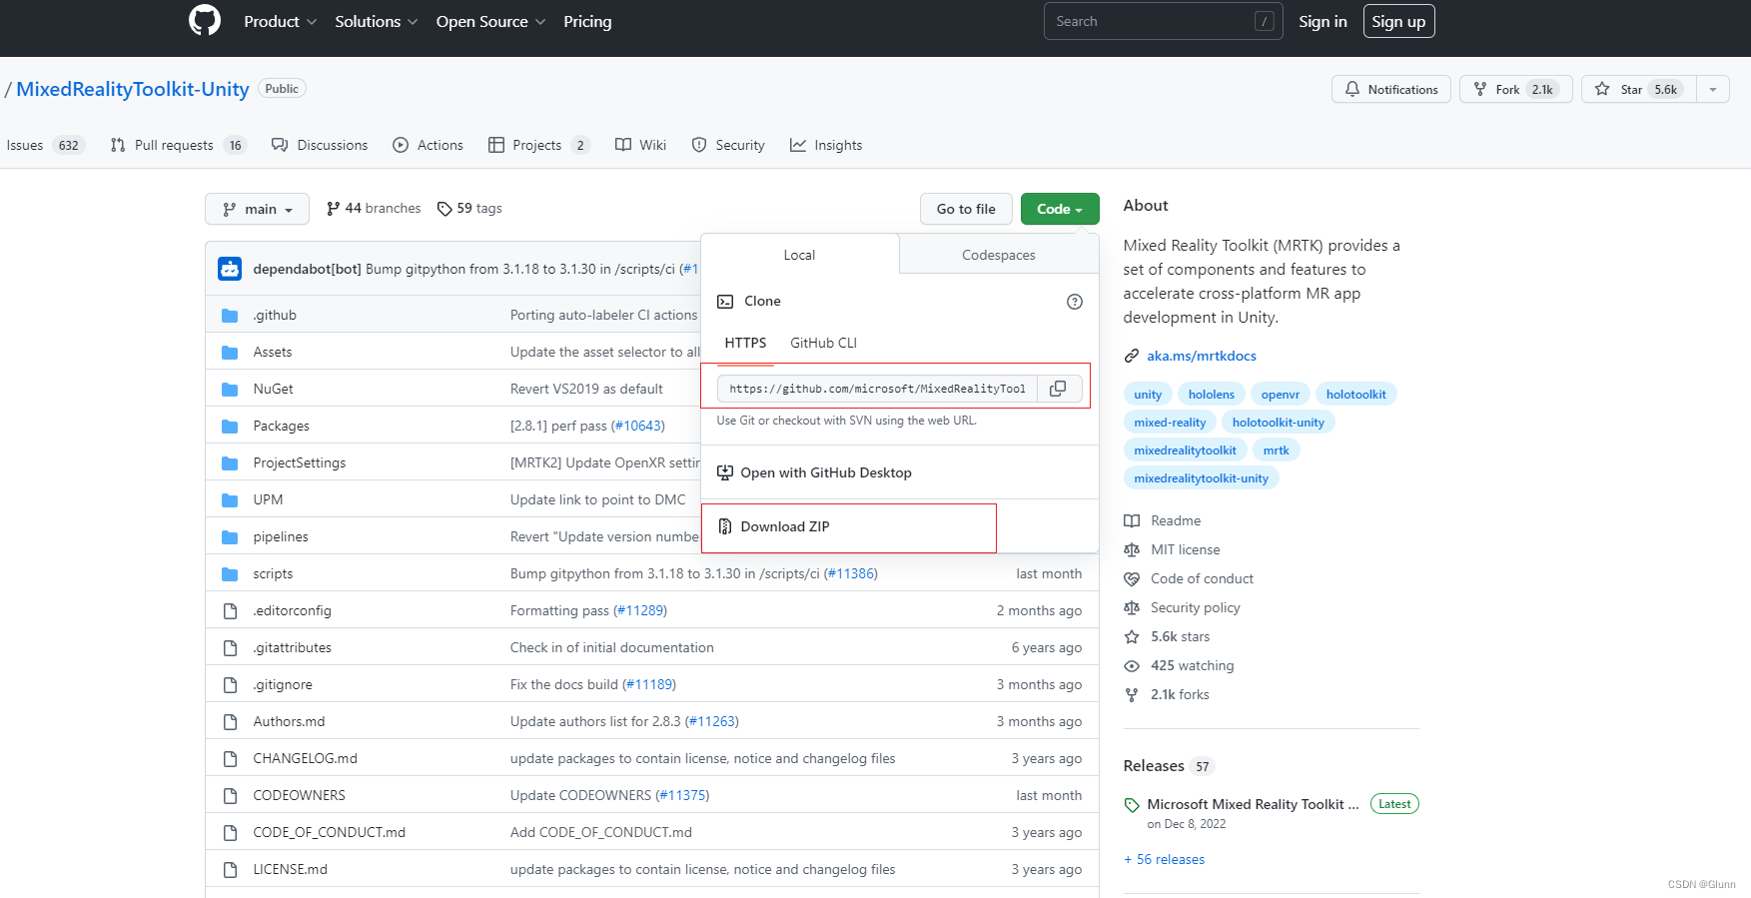Switch to the Local tab

coord(799,255)
